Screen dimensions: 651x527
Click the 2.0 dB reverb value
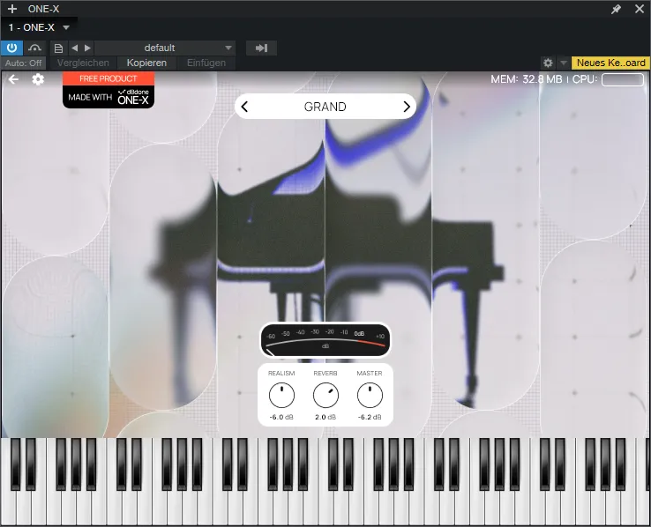(325, 417)
